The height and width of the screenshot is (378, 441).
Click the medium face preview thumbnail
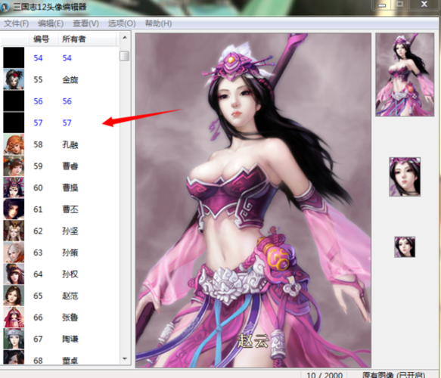click(405, 177)
